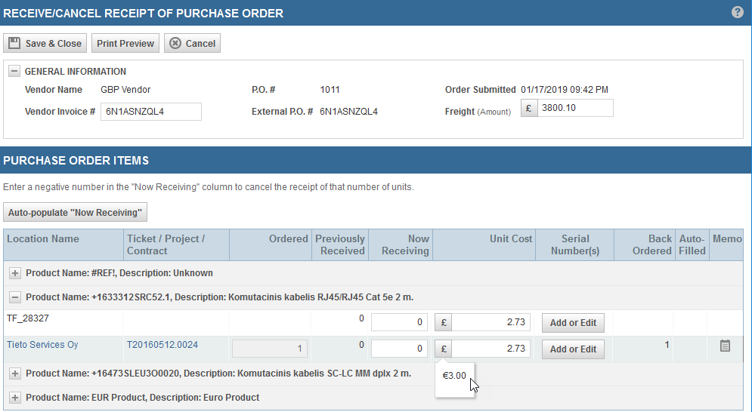Expand the #REF! product group
Image resolution: width=752 pixels, height=412 pixels.
point(15,273)
